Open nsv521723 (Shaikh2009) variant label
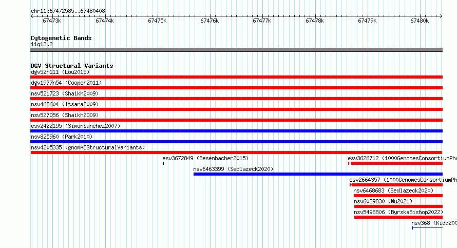457x248 pixels. click(65, 93)
